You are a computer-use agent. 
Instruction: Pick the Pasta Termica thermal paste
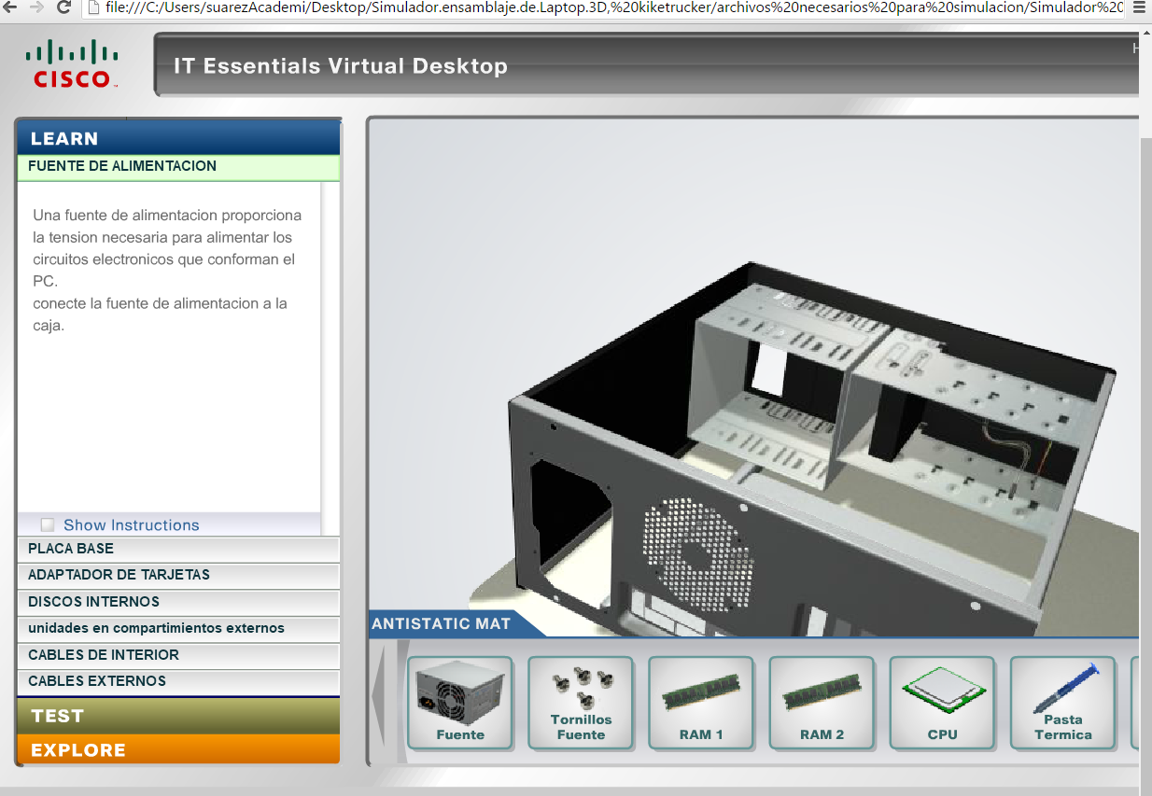click(x=1062, y=702)
